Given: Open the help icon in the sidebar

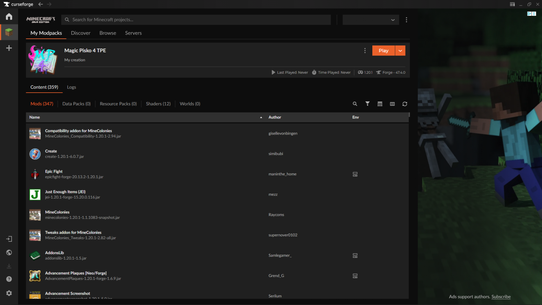Looking at the screenshot, I should click(x=9, y=279).
